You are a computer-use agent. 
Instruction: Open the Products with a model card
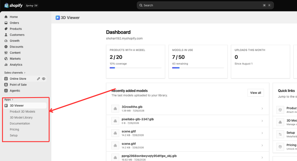[x=136, y=62]
